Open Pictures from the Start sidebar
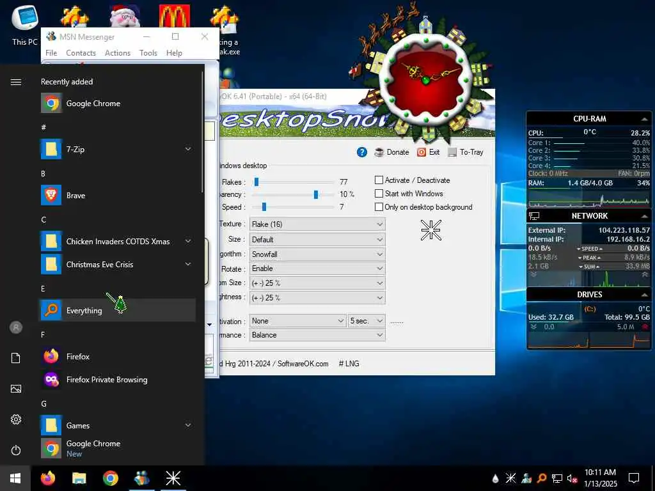 point(16,389)
